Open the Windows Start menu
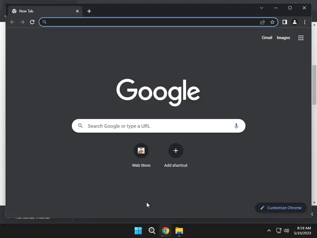317x238 pixels. tap(138, 231)
